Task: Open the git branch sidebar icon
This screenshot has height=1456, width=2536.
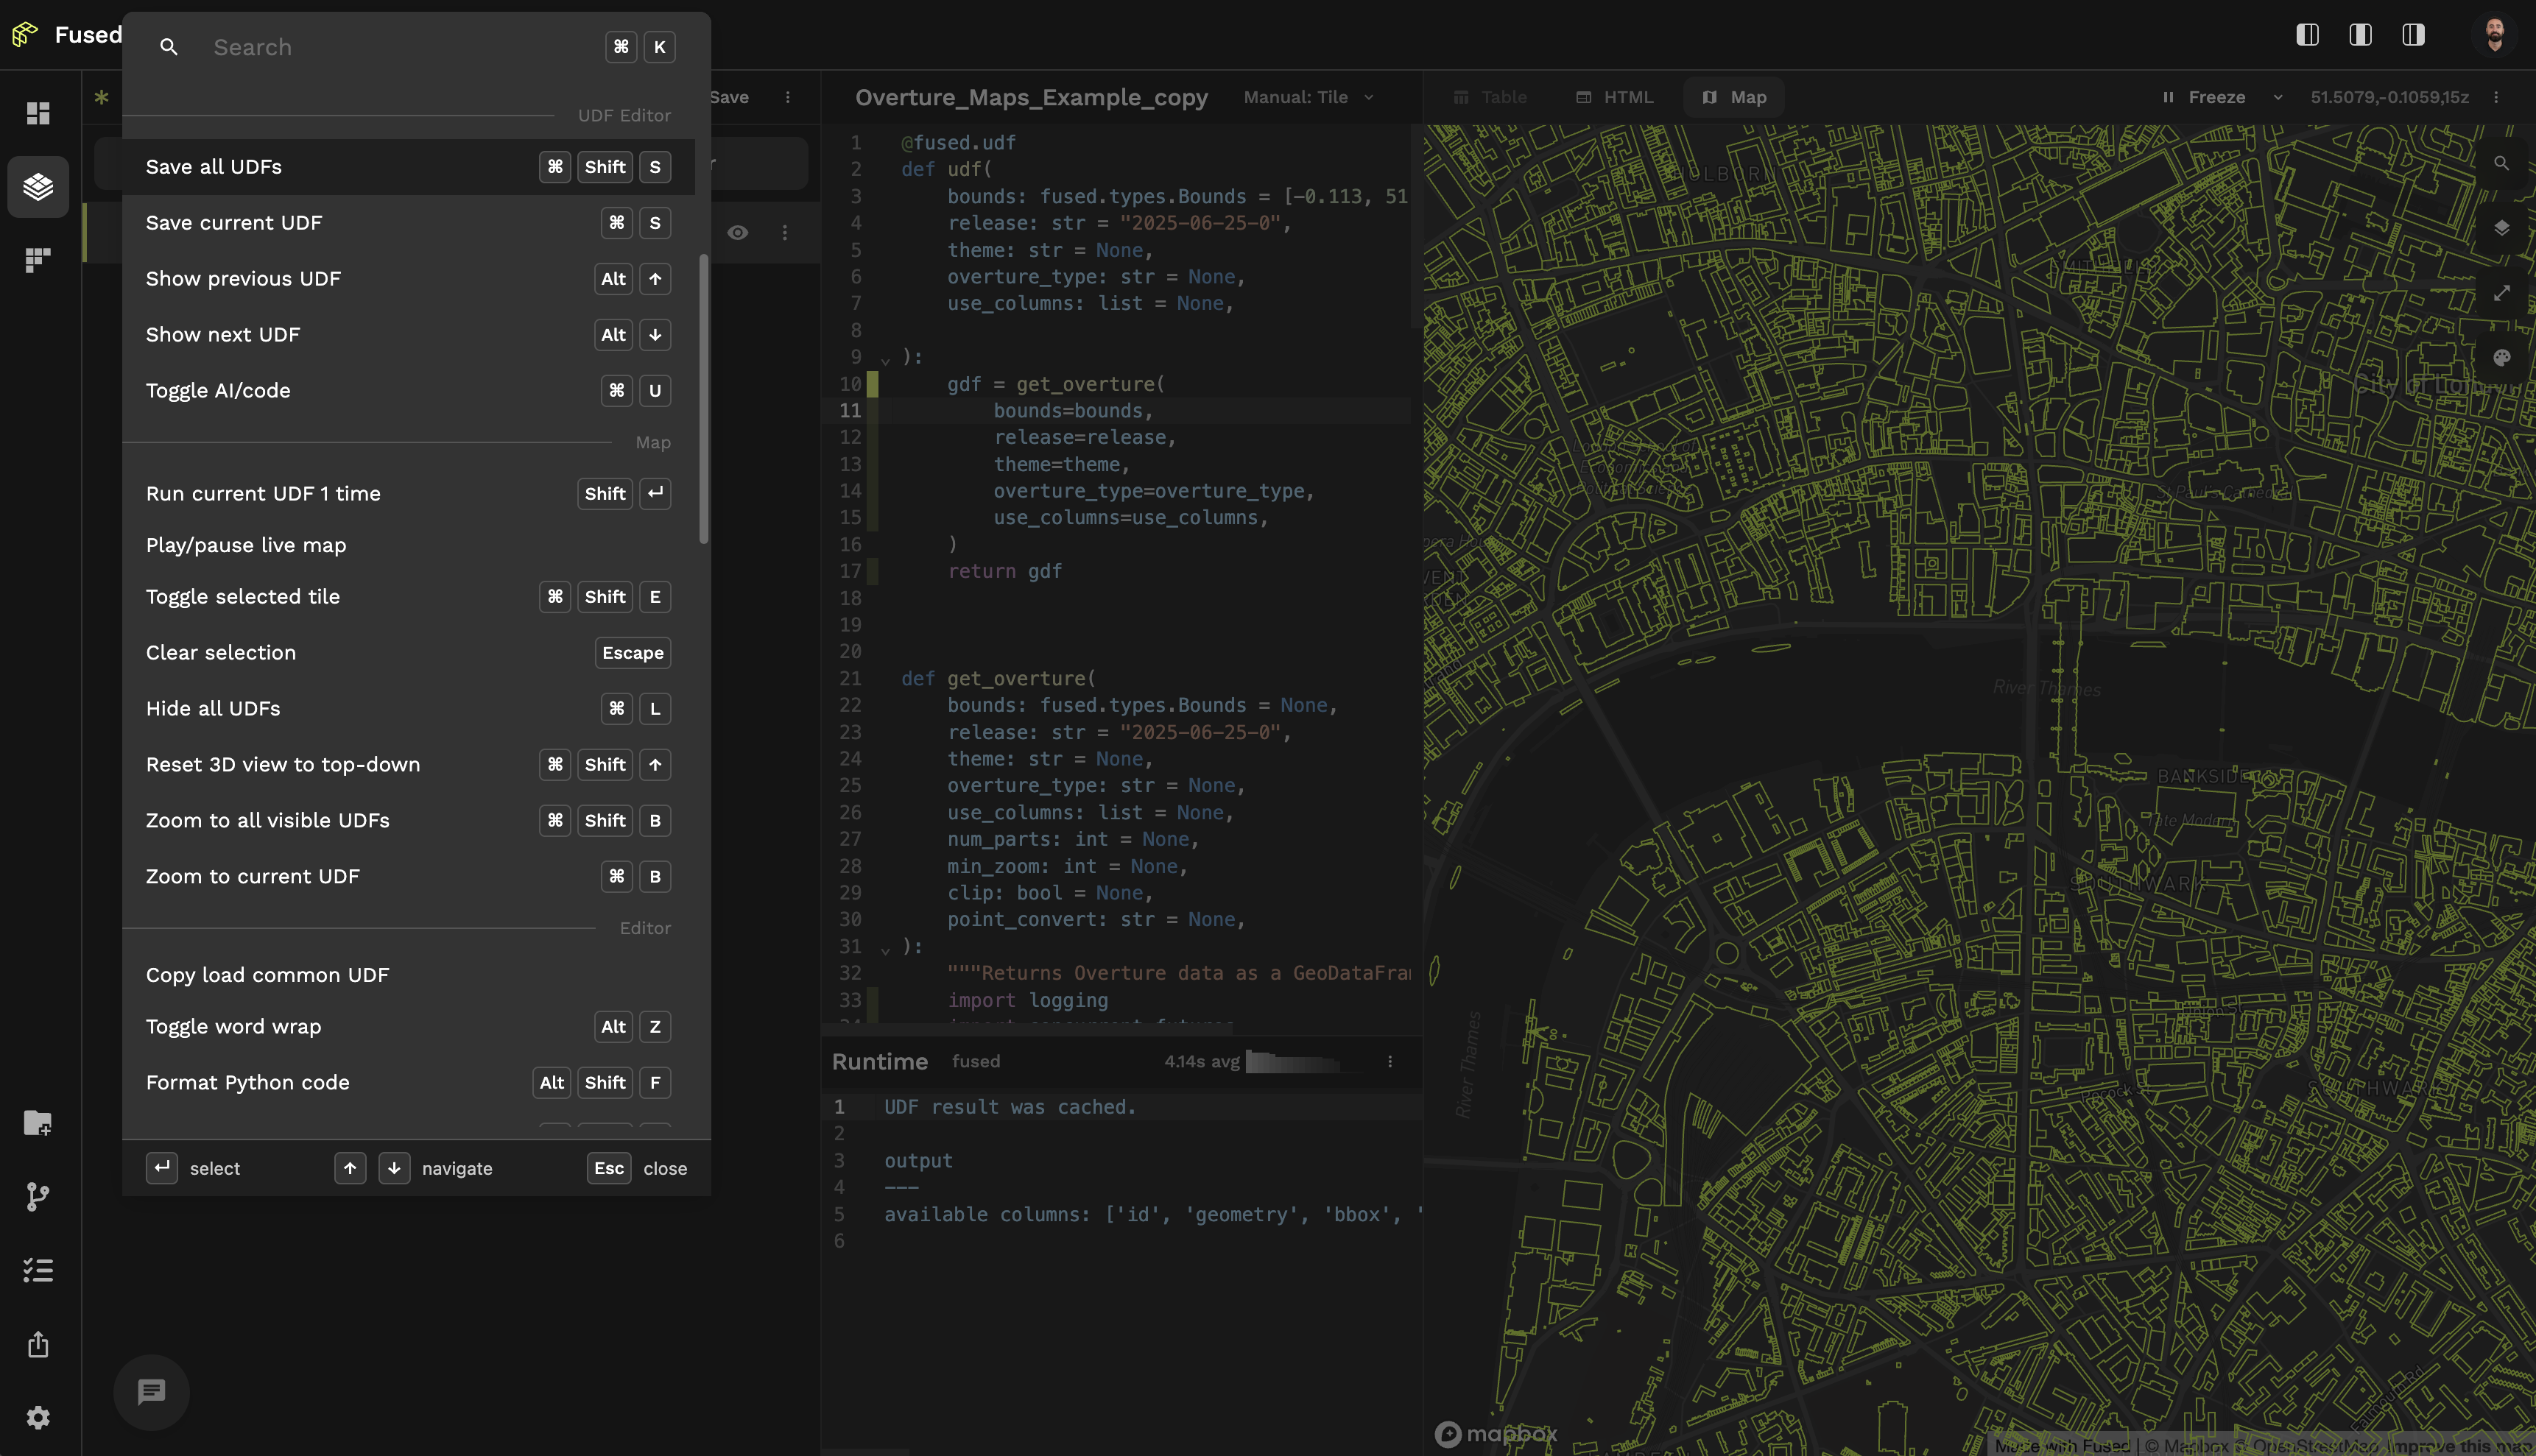Action: click(x=38, y=1196)
